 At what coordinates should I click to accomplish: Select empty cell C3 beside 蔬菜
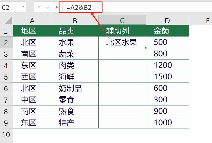point(122,54)
